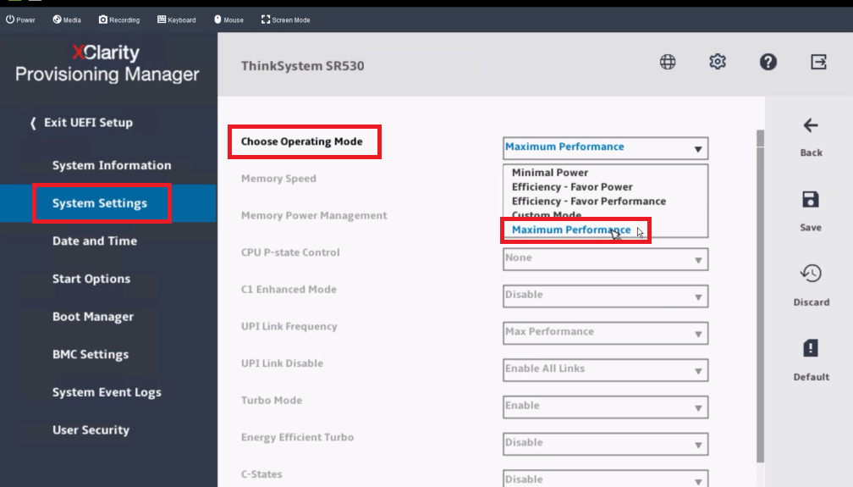Click the ThinkSystem SR530 title
Viewport: 853px width, 487px height.
tap(302, 66)
